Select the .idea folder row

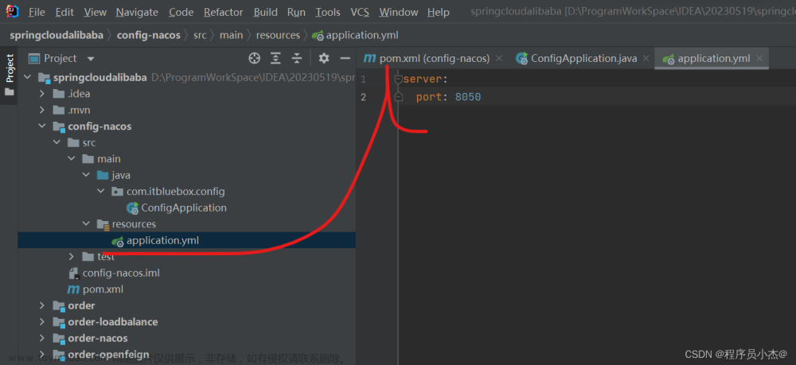tap(186, 94)
